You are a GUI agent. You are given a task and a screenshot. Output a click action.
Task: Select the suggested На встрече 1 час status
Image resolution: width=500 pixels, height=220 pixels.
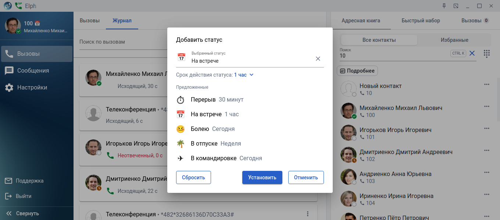pyautogui.click(x=250, y=114)
